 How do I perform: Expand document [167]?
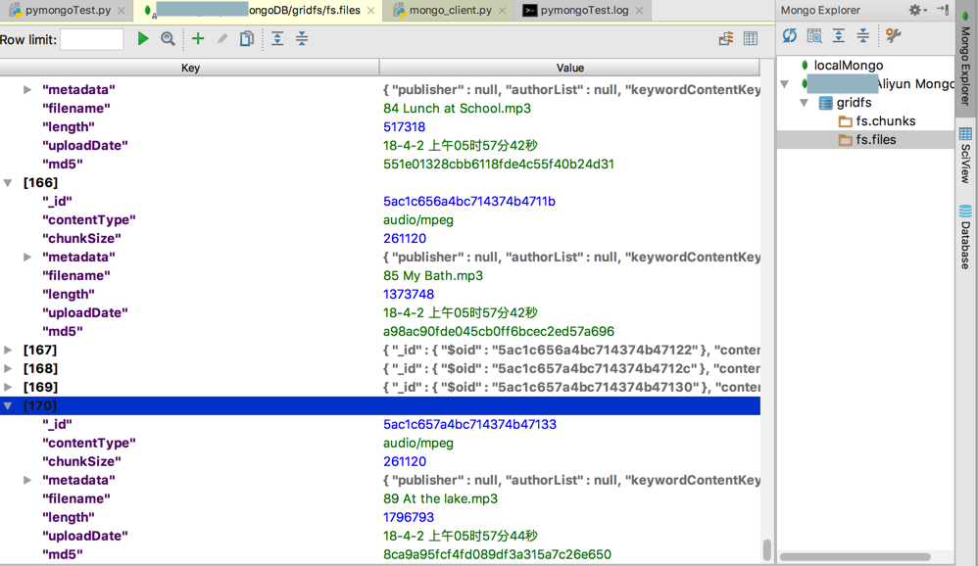(x=8, y=350)
